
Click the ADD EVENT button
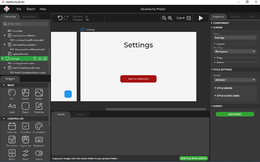point(235,114)
